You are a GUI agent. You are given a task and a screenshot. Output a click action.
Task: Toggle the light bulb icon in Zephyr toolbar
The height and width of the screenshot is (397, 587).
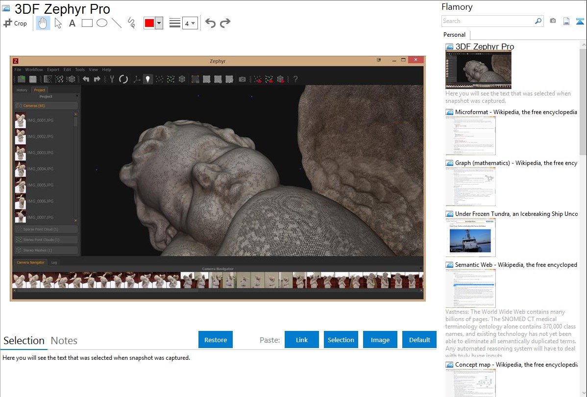point(148,79)
